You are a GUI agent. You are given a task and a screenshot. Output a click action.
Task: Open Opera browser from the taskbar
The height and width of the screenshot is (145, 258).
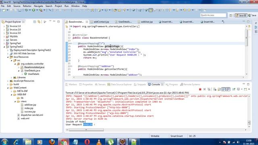click(87, 142)
